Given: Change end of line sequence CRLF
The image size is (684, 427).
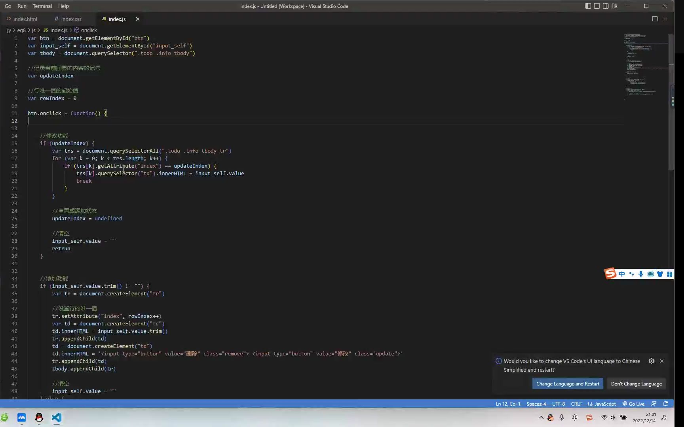Looking at the screenshot, I should (x=576, y=404).
